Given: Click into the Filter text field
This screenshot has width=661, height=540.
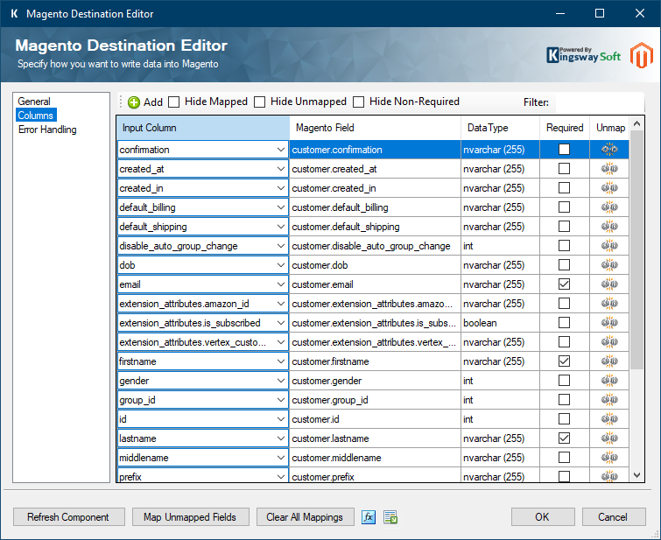Looking at the screenshot, I should click(600, 102).
